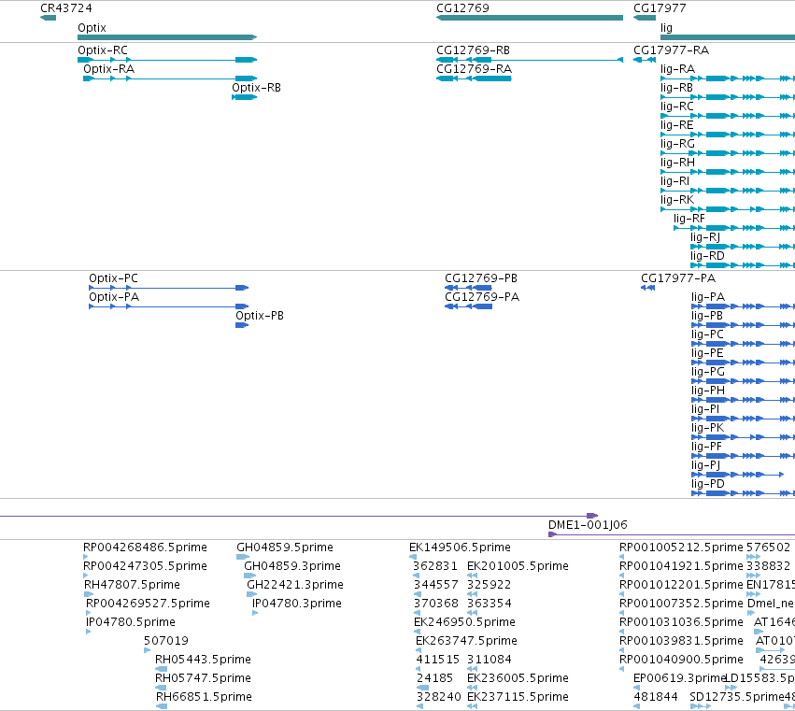This screenshot has width=795, height=711.
Task: Select EST EK246950.5prime
Action: coord(418,632)
